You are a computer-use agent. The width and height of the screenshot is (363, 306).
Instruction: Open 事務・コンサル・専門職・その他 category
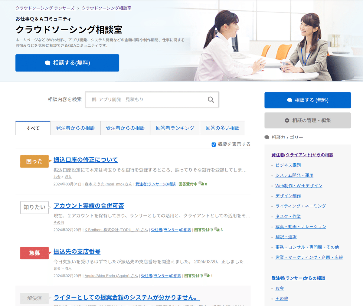point(307,247)
